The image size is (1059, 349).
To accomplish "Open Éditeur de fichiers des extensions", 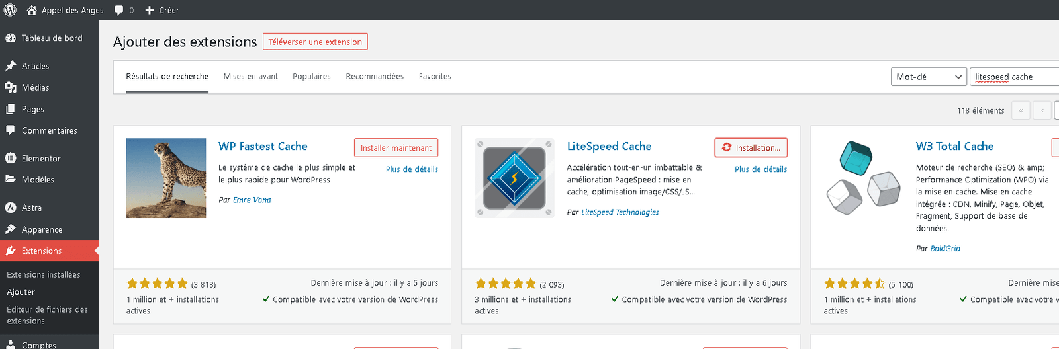I will 48,315.
